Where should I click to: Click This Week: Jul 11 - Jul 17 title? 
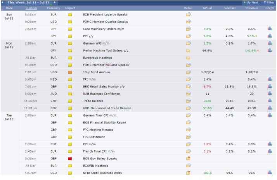28,2
